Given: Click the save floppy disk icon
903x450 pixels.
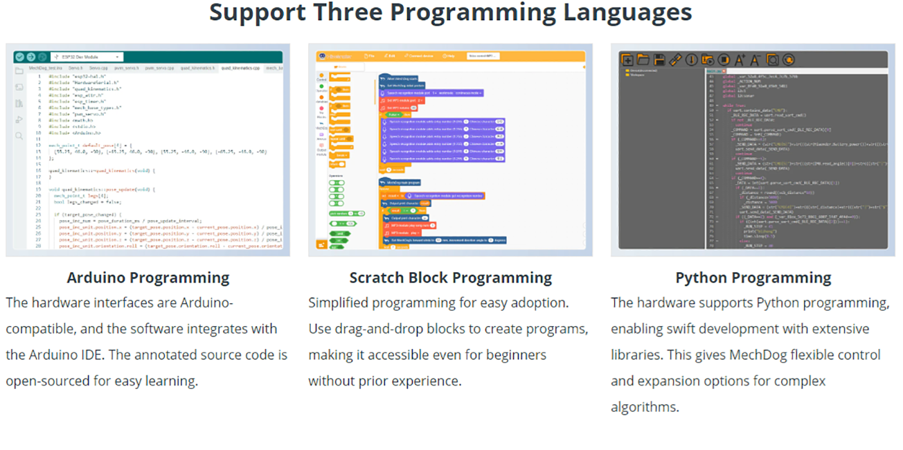Looking at the screenshot, I should tap(659, 60).
